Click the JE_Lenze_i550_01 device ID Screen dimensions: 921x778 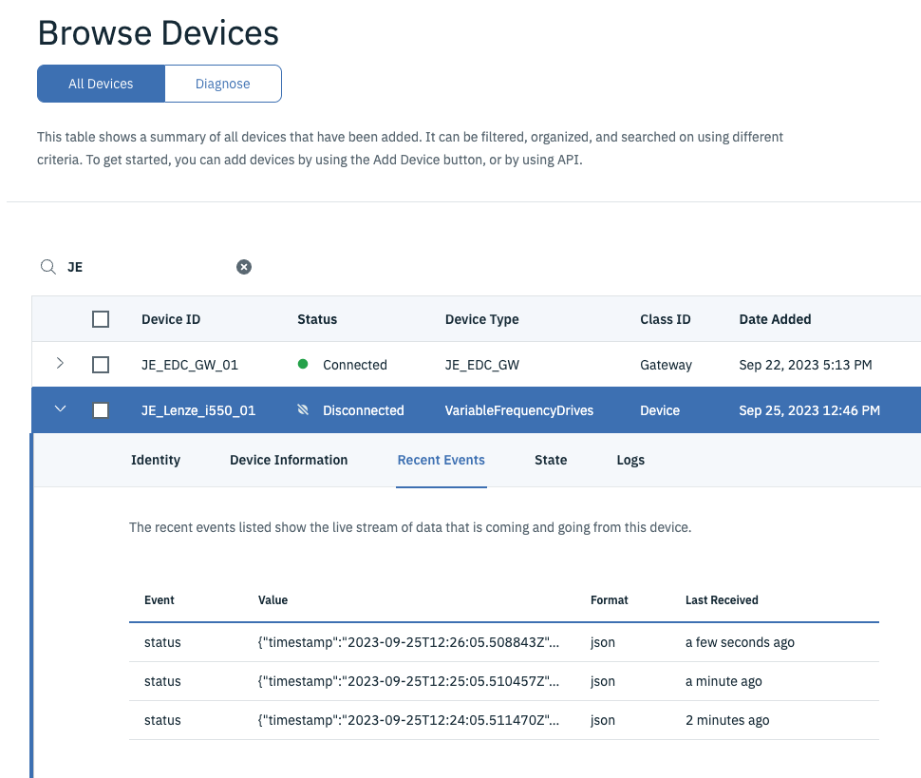click(198, 410)
